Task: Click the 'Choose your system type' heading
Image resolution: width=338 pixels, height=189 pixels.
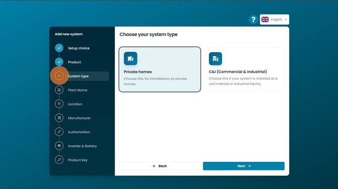Action: pos(148,34)
